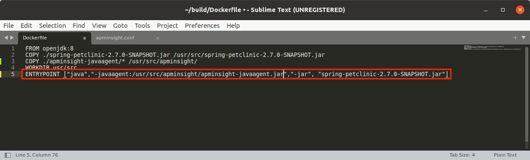Click the new tab plus icon
The image size is (530, 160).
click(x=515, y=38)
